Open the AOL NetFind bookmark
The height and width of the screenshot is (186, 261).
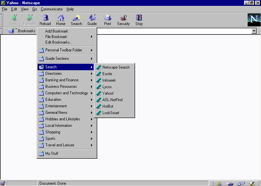tap(115, 100)
